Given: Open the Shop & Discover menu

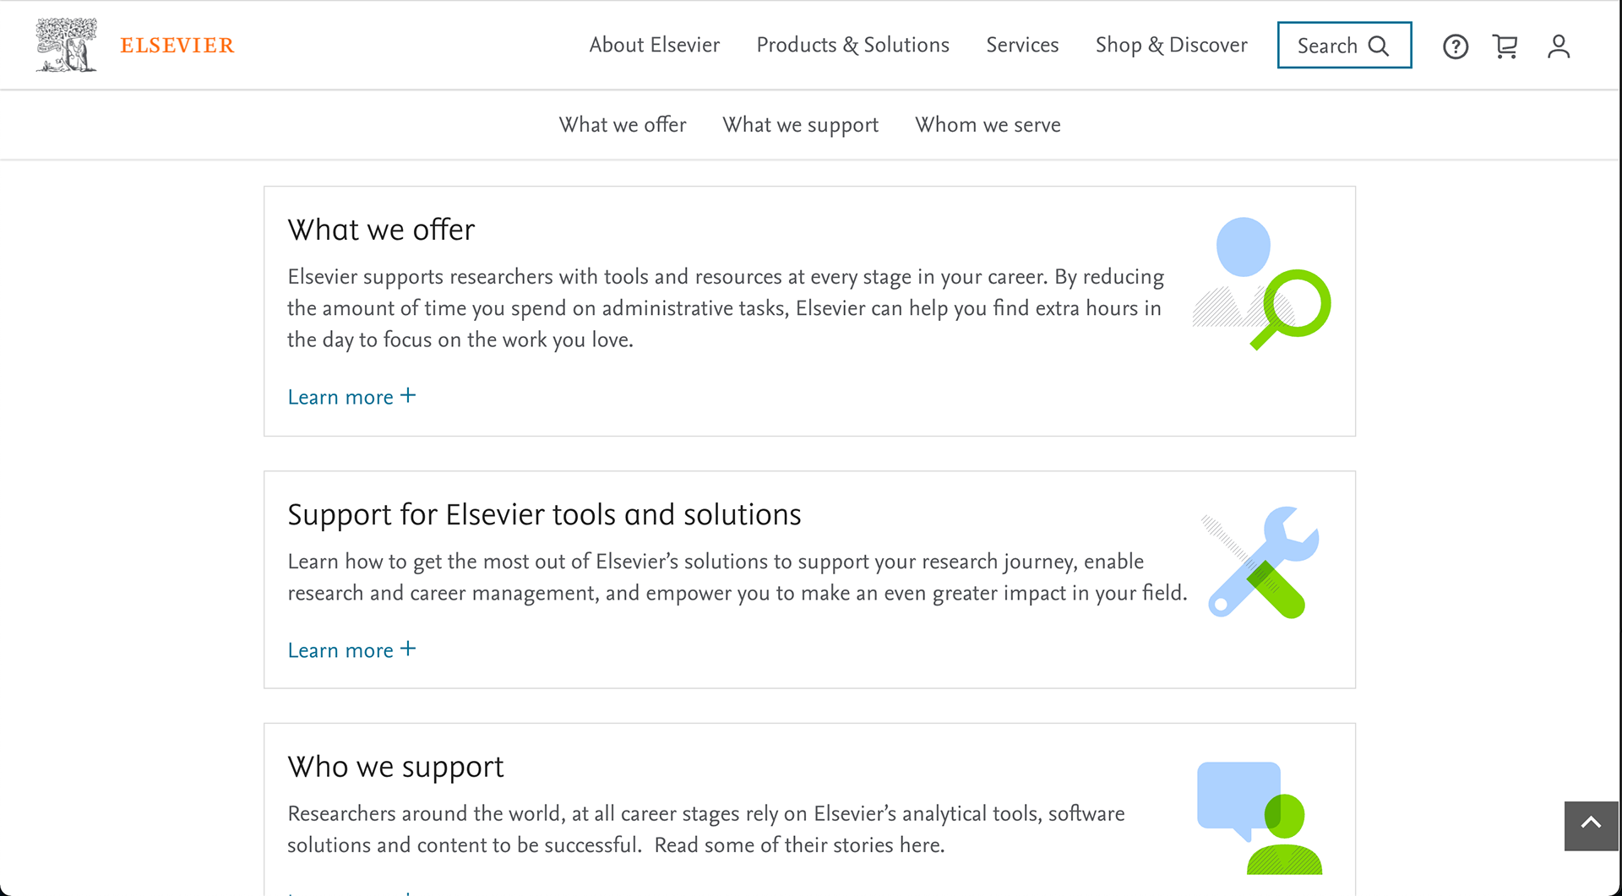Looking at the screenshot, I should [1171, 45].
